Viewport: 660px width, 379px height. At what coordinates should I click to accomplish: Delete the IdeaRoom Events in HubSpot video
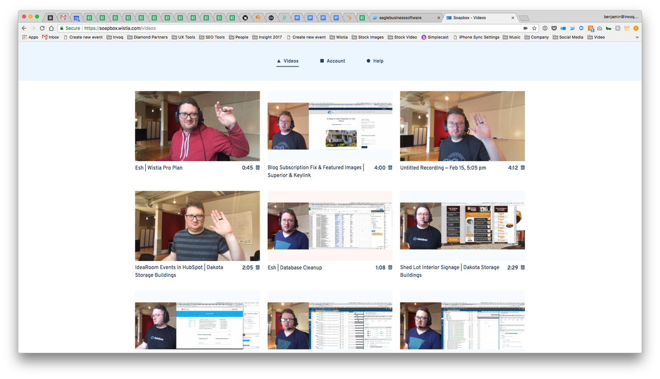pos(257,267)
